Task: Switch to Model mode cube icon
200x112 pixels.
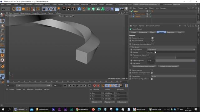Action: click(x=2, y=21)
